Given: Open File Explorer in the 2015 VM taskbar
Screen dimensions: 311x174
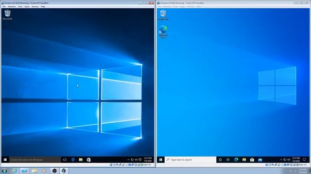Looking at the screenshot, I should click(81, 159).
